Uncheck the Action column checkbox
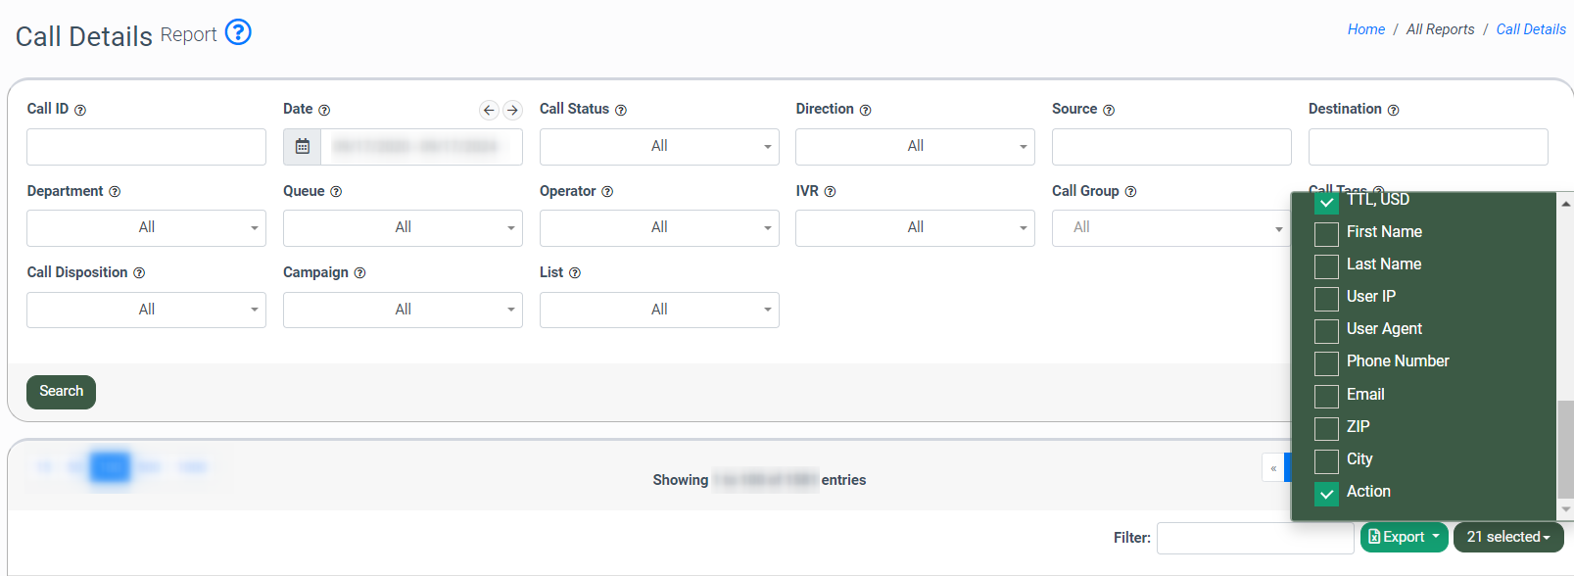This screenshot has height=576, width=1574. coord(1326,494)
